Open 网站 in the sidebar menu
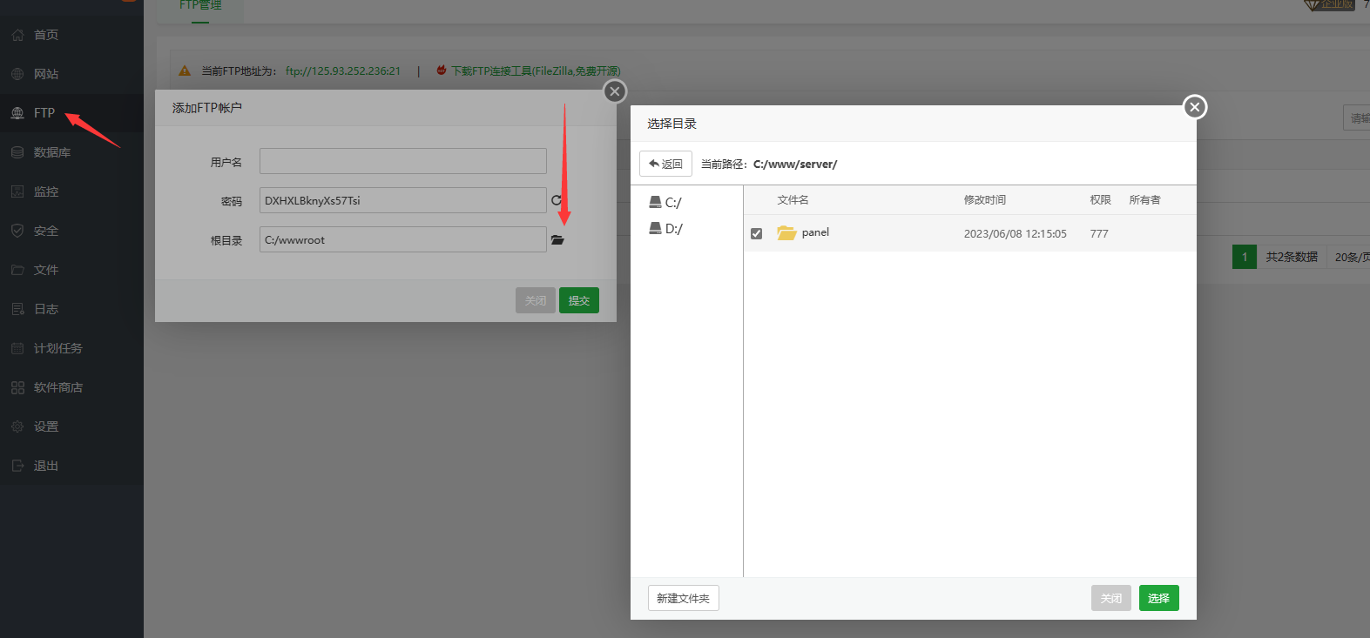This screenshot has height=638, width=1370. point(46,74)
